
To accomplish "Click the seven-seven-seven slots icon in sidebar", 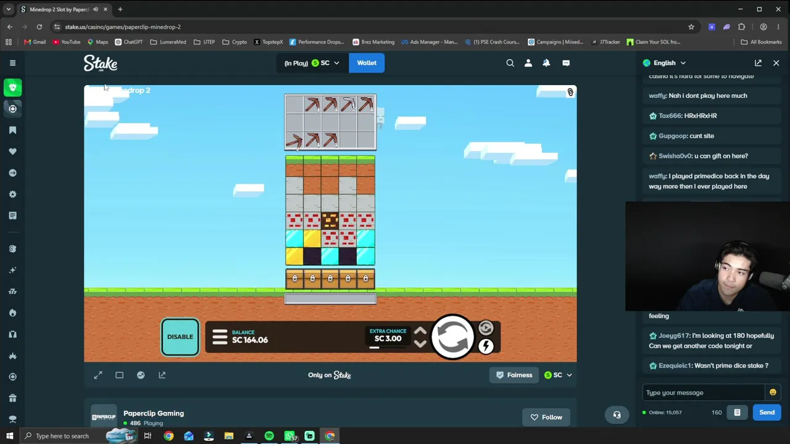I will (x=12, y=292).
